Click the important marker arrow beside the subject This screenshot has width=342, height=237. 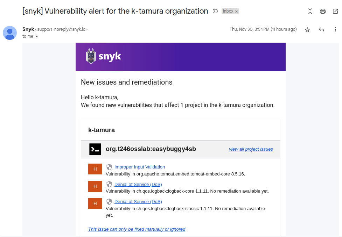[215, 11]
